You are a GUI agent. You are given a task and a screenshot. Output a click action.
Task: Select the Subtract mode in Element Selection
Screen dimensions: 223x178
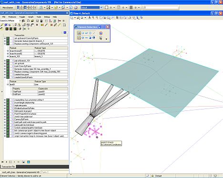click(86, 38)
